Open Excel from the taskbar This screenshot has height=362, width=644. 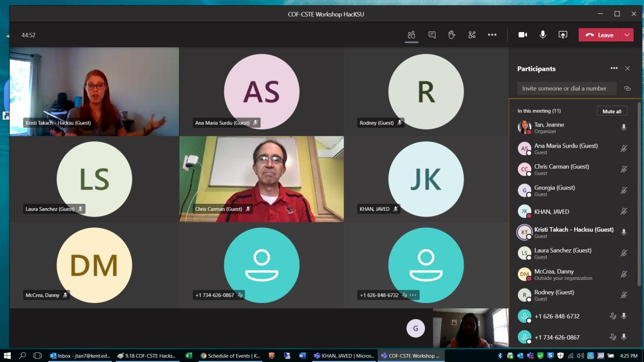coord(188,356)
